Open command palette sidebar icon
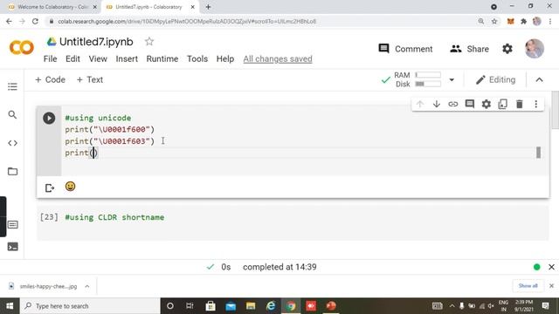 click(x=12, y=225)
